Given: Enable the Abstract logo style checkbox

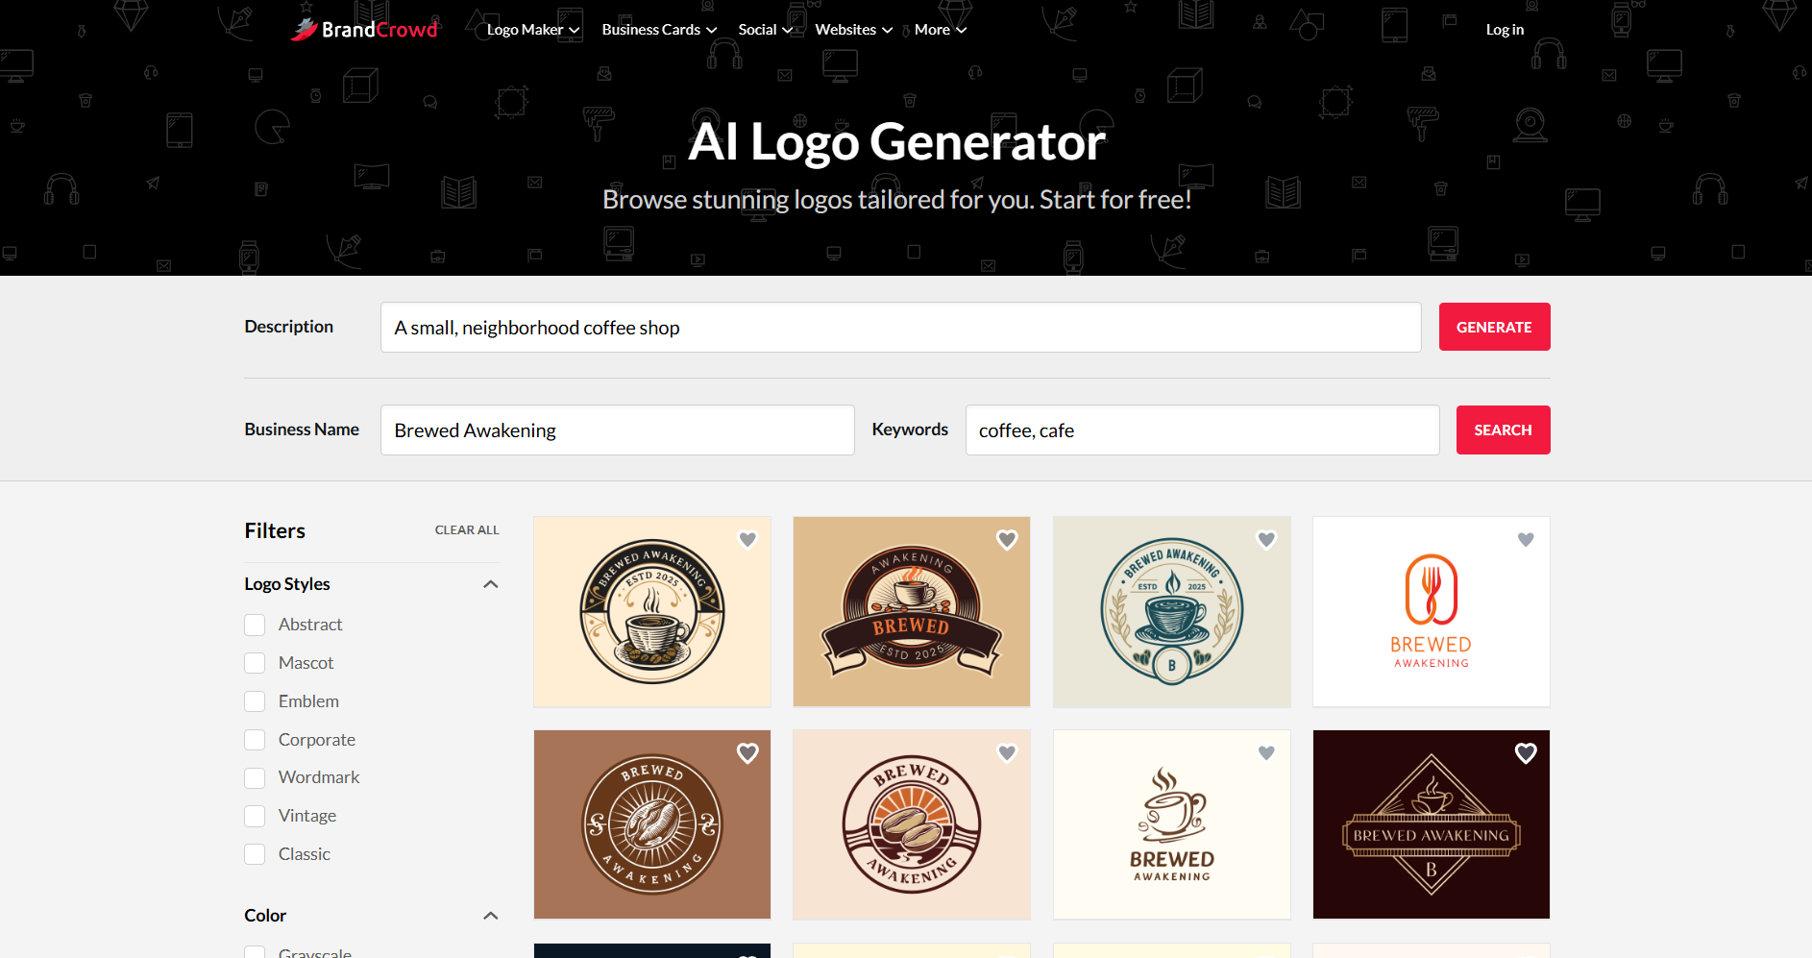Looking at the screenshot, I should click(255, 626).
